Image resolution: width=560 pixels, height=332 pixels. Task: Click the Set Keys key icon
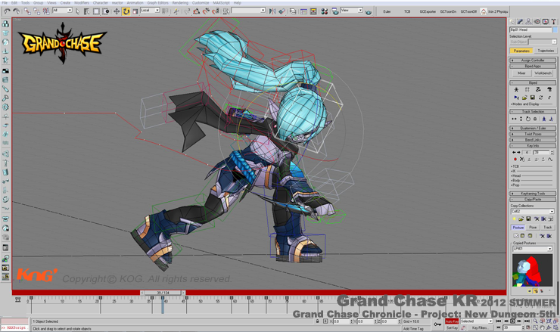(x=437, y=324)
